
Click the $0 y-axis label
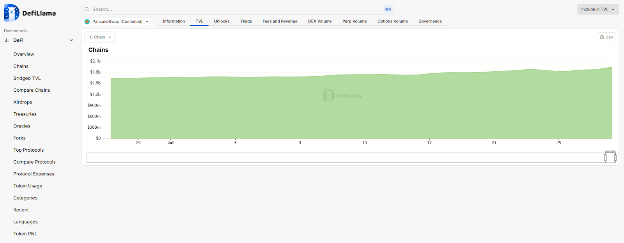coord(98,138)
